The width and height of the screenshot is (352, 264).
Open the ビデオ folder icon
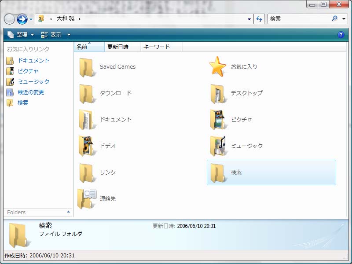[x=87, y=146]
